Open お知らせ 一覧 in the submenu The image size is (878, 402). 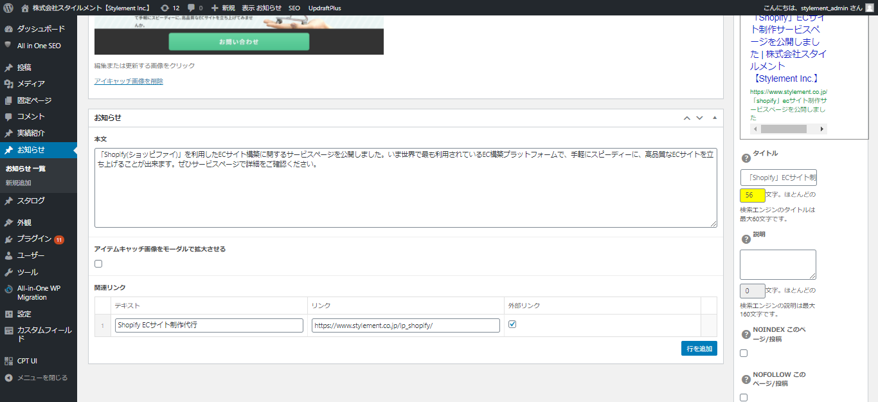click(x=26, y=169)
